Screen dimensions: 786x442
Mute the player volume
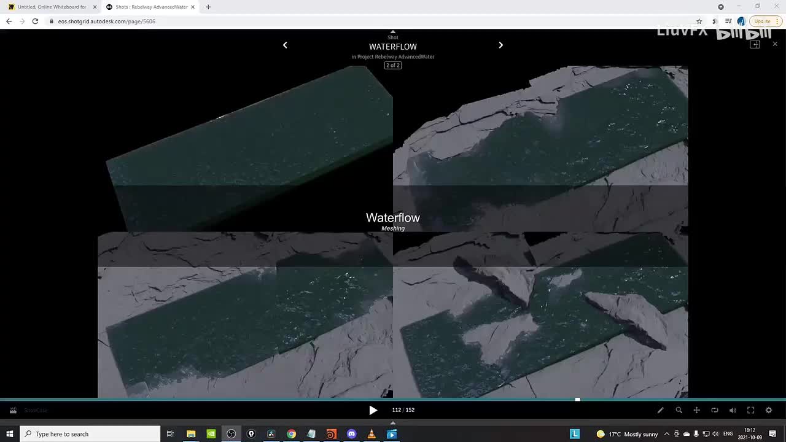733,410
